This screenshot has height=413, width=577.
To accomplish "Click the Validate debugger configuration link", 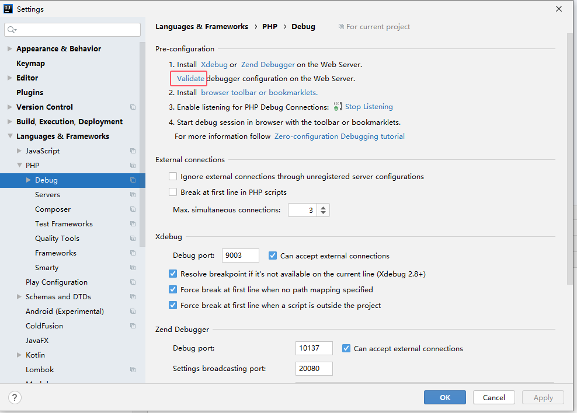I will (x=190, y=79).
